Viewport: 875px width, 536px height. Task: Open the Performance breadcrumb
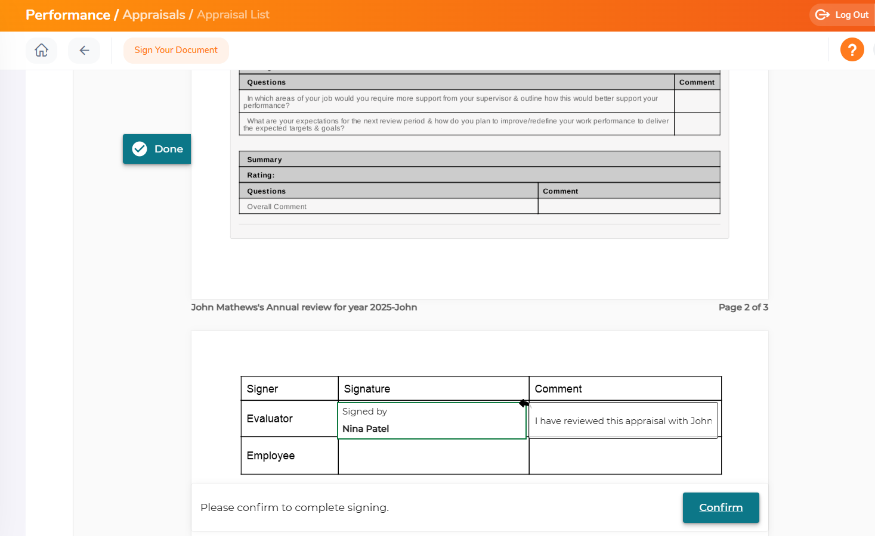pyautogui.click(x=68, y=15)
